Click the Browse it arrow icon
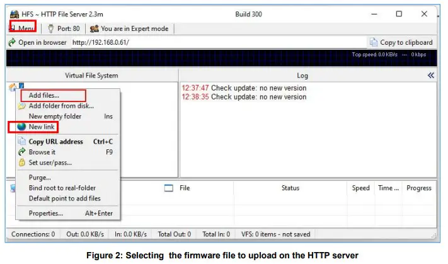Screen dimensions: 448x264 22,152
